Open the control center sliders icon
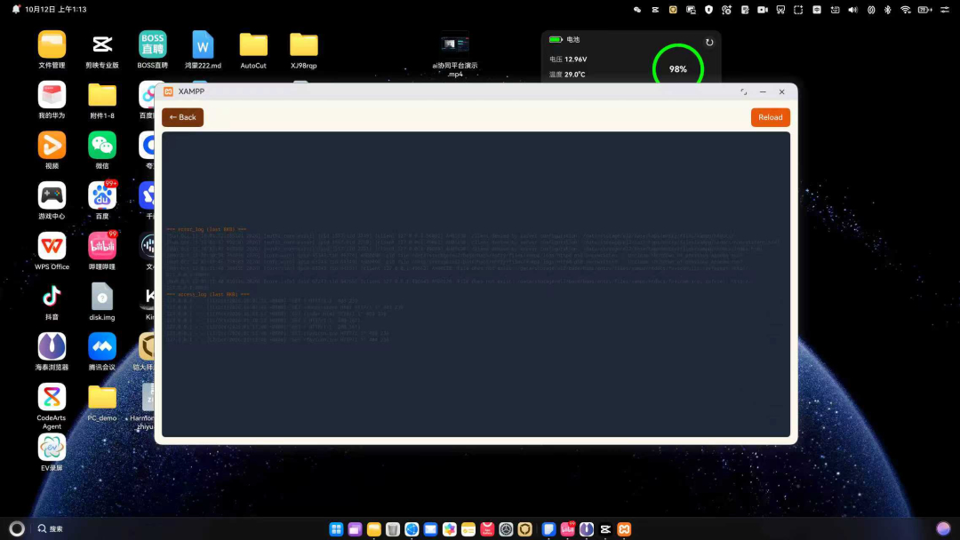The image size is (960, 540). (x=945, y=10)
